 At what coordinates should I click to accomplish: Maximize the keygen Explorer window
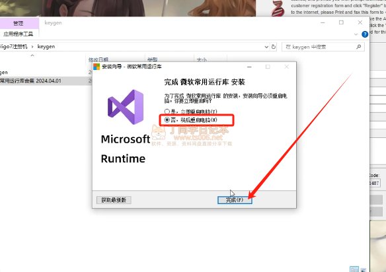coord(341,22)
